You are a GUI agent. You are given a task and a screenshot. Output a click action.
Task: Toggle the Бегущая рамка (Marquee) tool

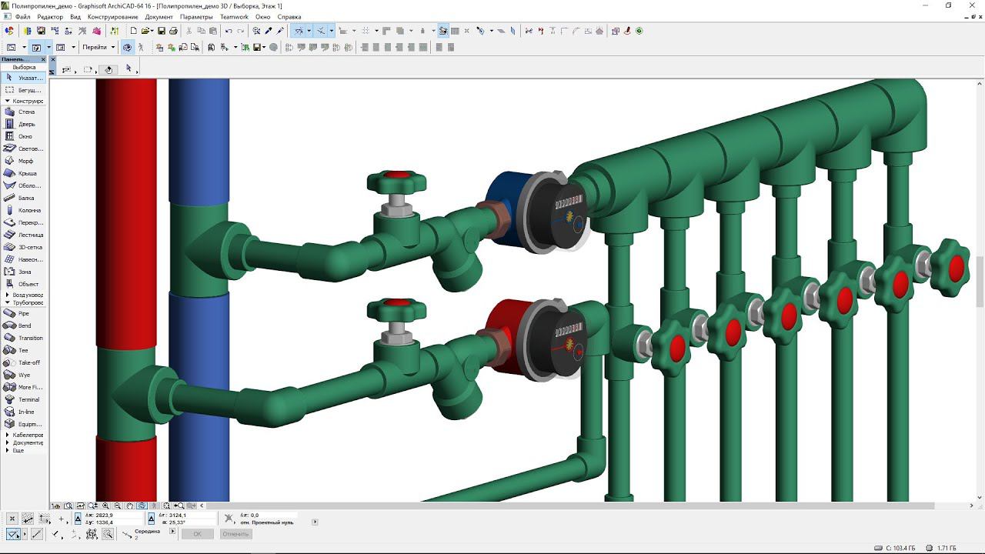tap(23, 90)
